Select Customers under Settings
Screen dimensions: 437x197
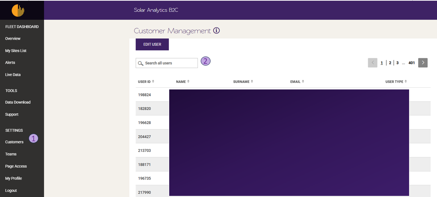pyautogui.click(x=14, y=142)
